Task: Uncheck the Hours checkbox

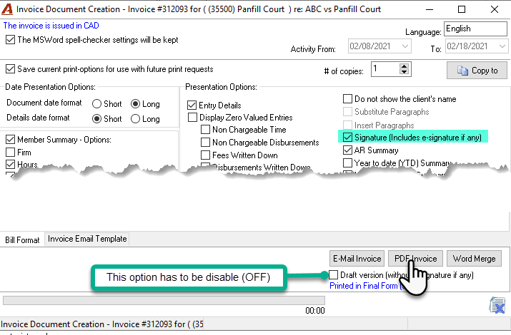Action: 11,164
